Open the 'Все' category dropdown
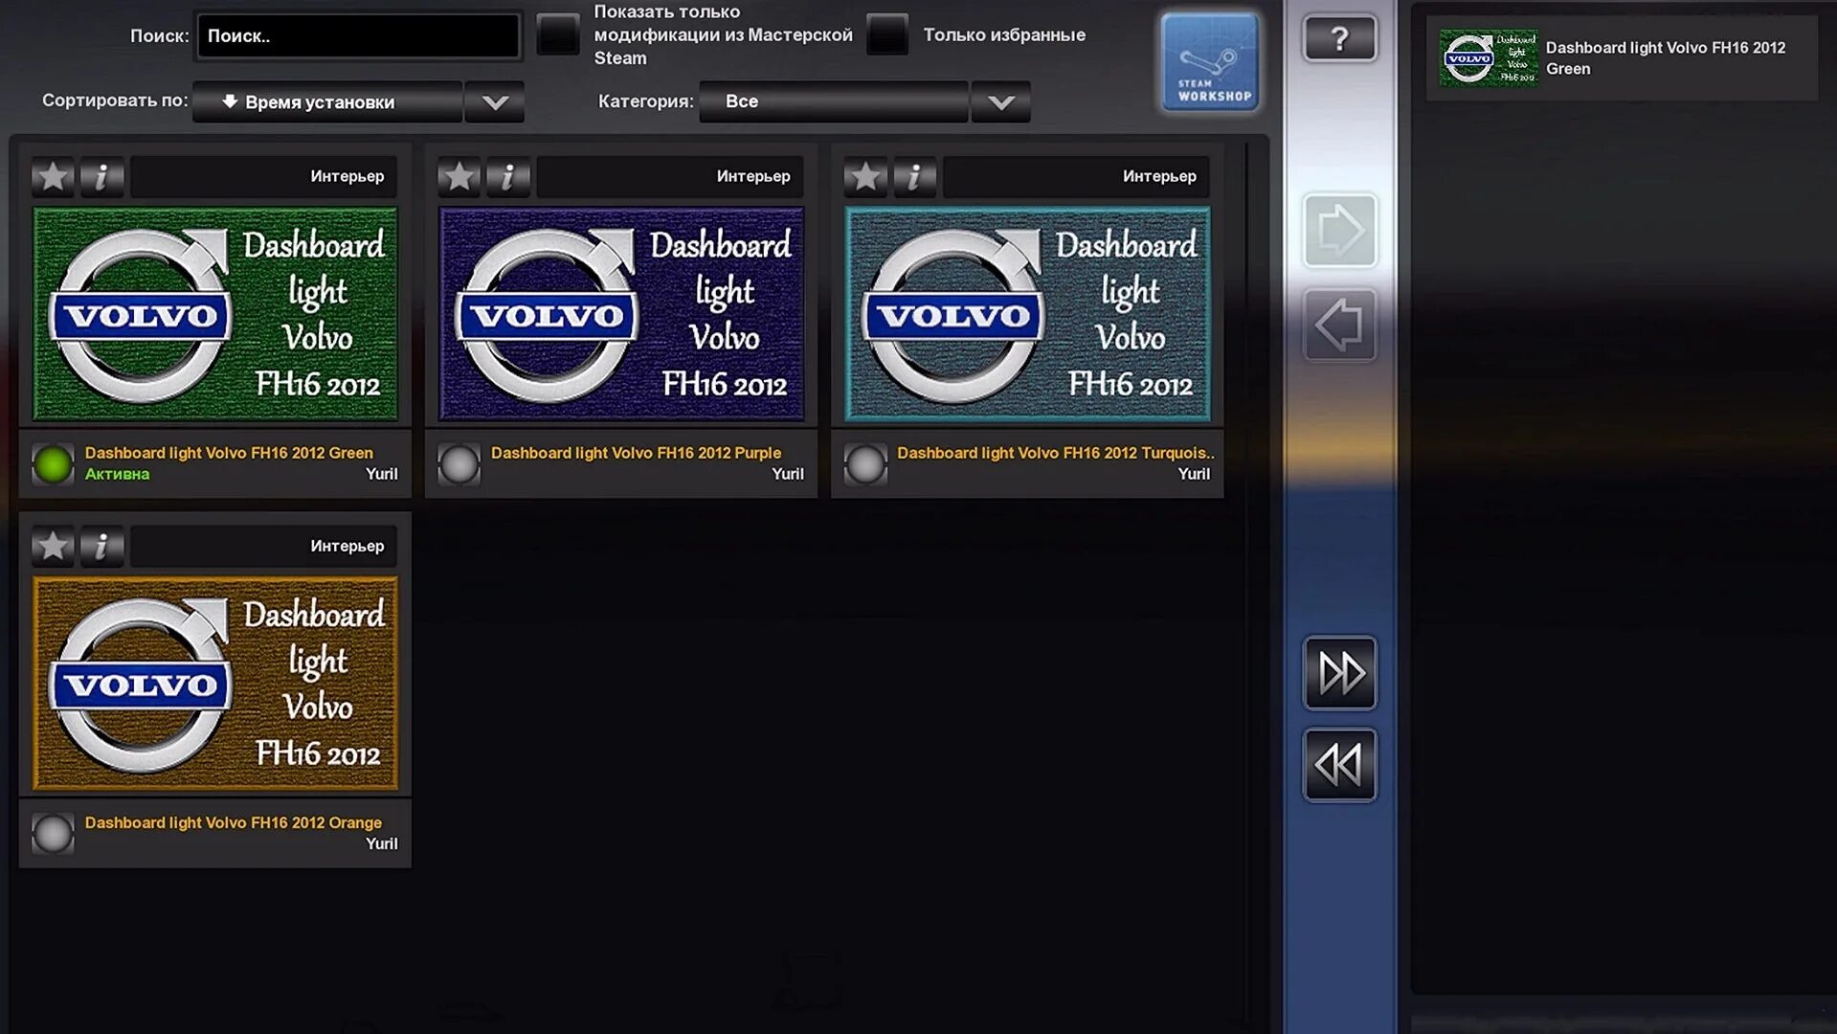The image size is (1837, 1034). pos(834,101)
